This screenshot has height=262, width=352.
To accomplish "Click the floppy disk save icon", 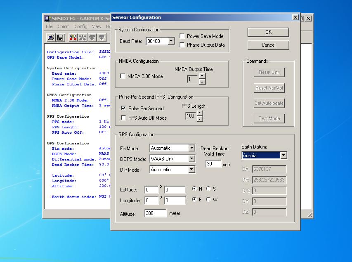I will click(60, 38).
